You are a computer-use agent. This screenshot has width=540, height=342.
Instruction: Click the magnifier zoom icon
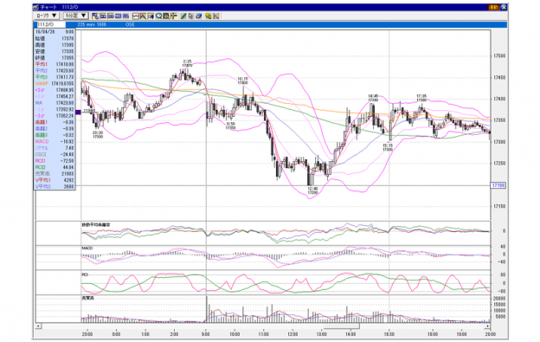158,16
